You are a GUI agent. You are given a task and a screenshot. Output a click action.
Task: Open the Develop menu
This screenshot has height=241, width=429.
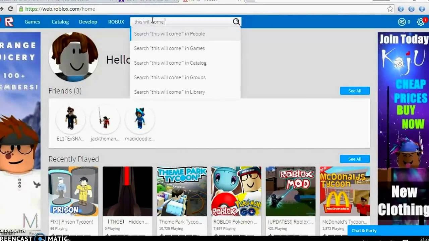(x=88, y=22)
